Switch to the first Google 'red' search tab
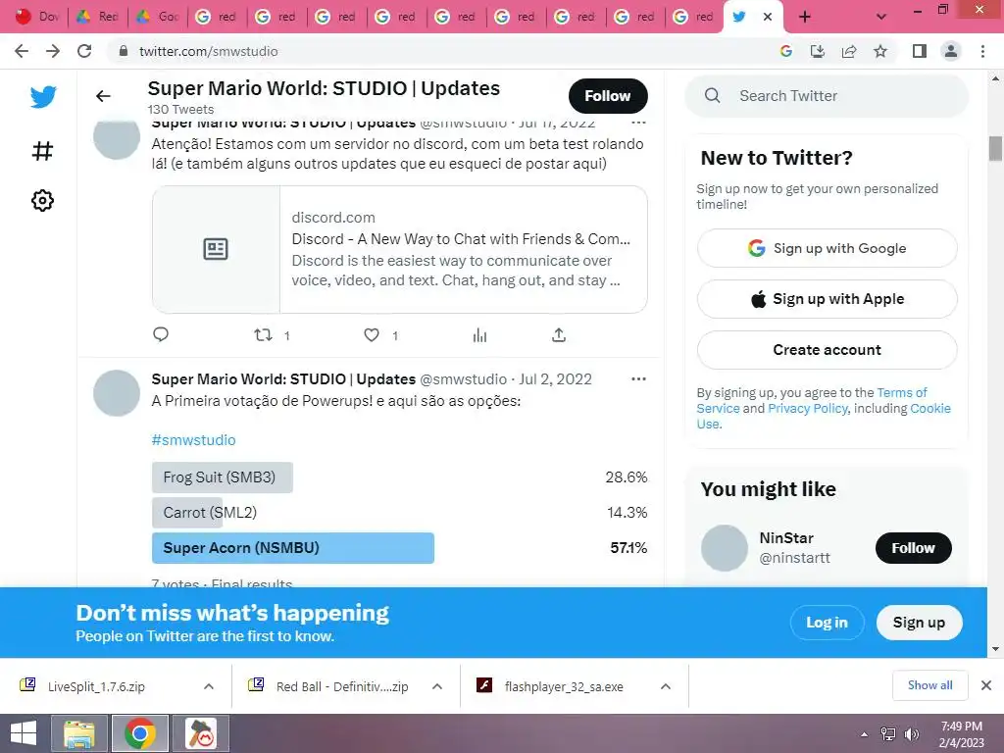 [218, 17]
